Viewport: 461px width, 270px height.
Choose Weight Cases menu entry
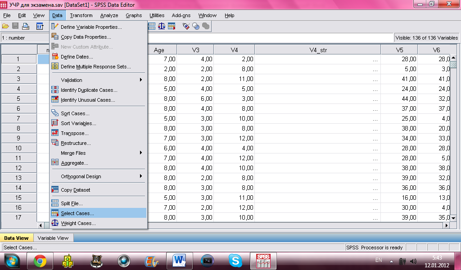pos(98,223)
